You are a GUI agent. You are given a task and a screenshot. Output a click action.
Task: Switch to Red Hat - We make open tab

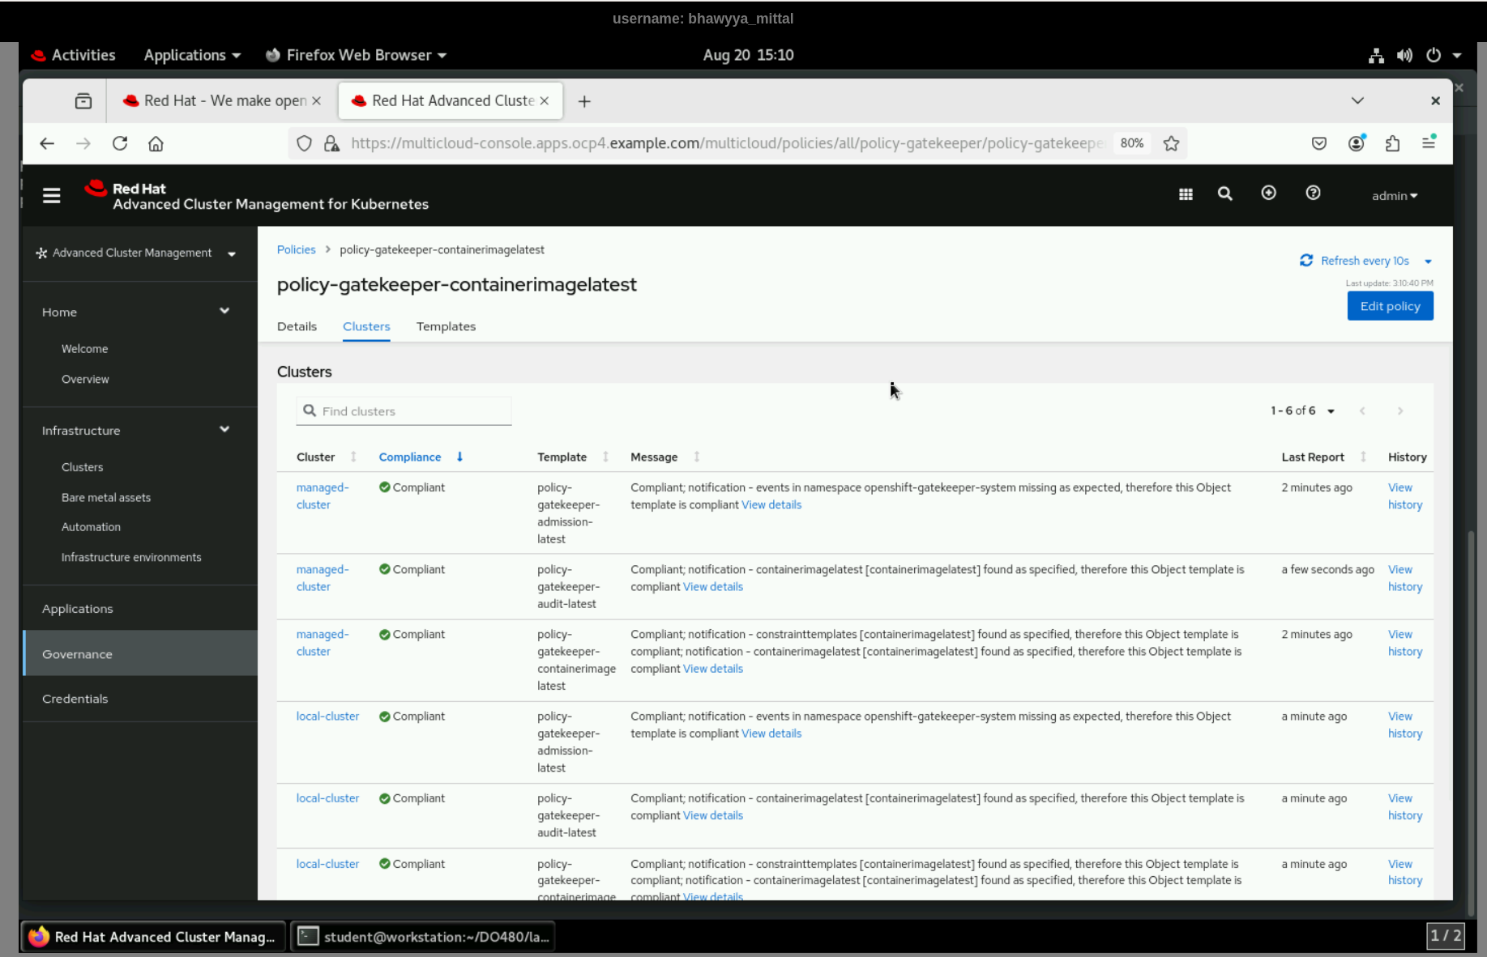coord(222,100)
